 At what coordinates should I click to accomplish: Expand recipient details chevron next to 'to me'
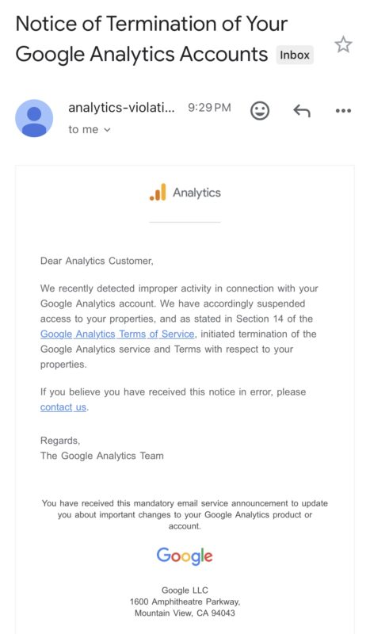pos(107,130)
